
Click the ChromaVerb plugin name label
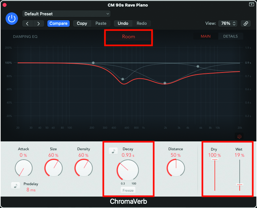128,201
